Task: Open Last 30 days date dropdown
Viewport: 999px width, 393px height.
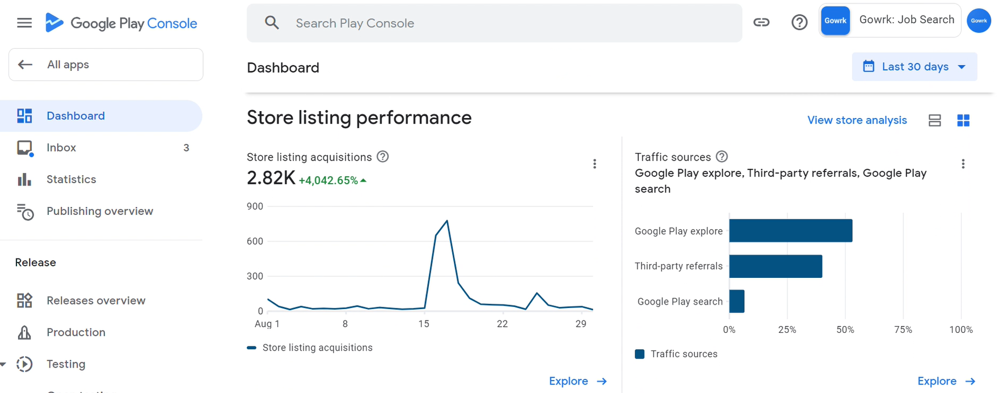Action: 914,66
